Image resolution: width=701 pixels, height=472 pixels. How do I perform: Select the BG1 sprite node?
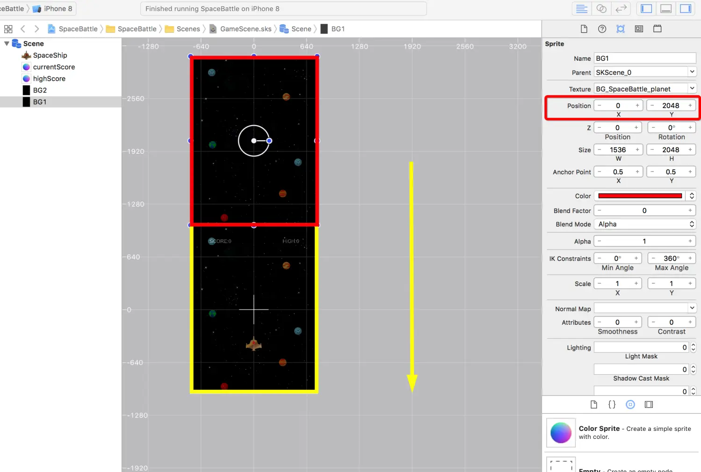tap(40, 102)
